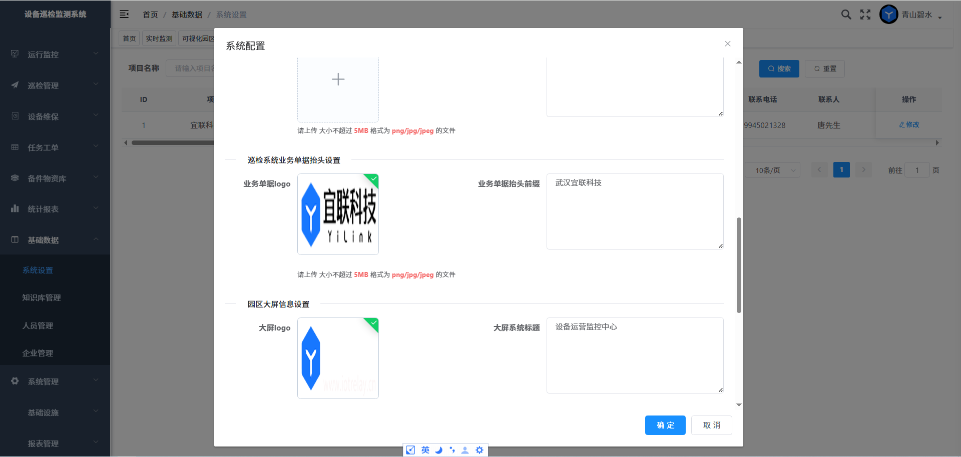Click the 修改 edit link in table row
Image resolution: width=961 pixels, height=457 pixels.
909,124
